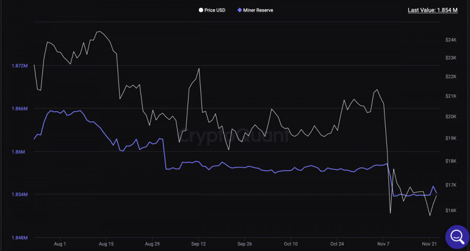Toggle the Price USD series label
470x251 pixels.
click(x=215, y=10)
